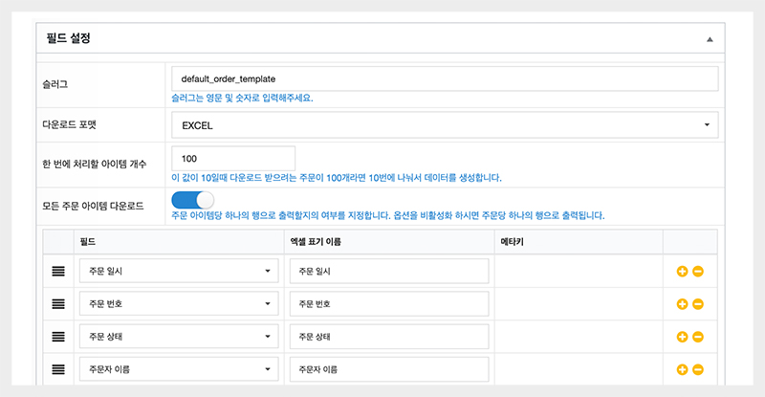
Task: Click the minus icon in 주문 일시 row
Action: tap(698, 272)
